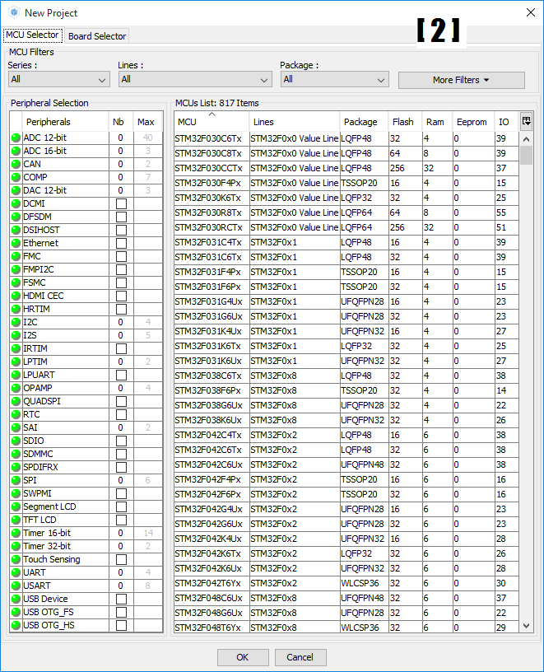544x672 pixels.
Task: Click the green indicator for Touch Sensing
Action: click(16, 560)
